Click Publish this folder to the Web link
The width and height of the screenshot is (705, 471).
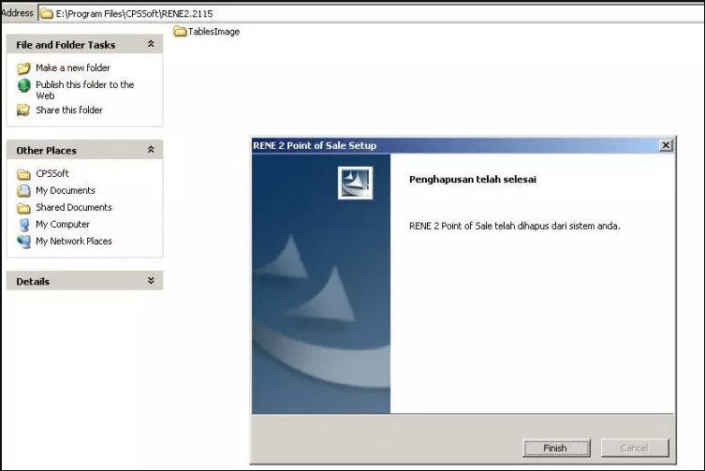pos(85,90)
